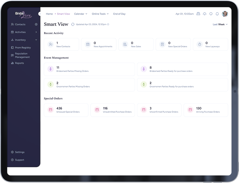Click the 130 Arriving Purchase Orders count
239x183 pixels.
(x=199, y=108)
